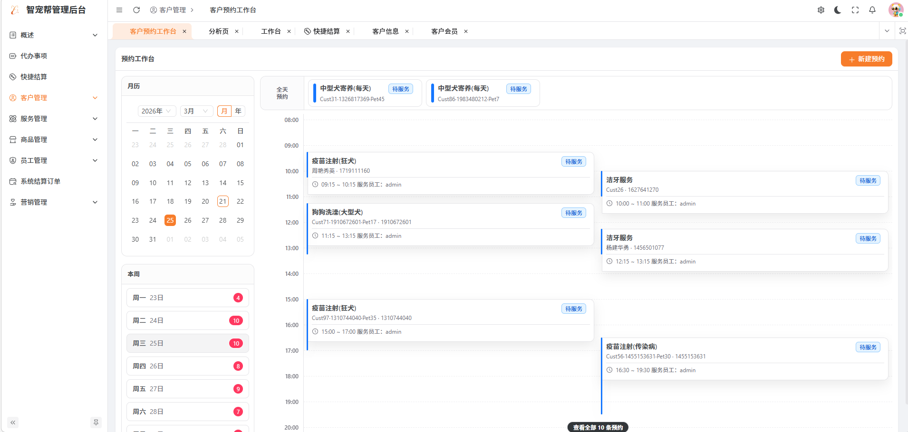Open the 3月 month dropdown

[x=196, y=111]
